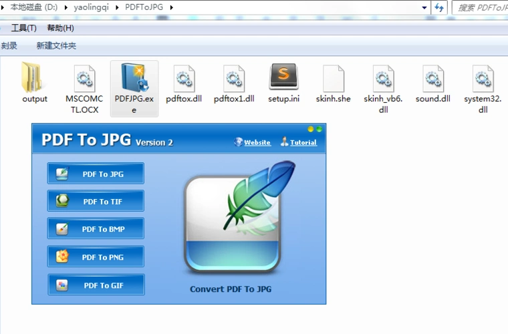Select the pdftox.dll file icon
508x334 pixels.
[184, 78]
